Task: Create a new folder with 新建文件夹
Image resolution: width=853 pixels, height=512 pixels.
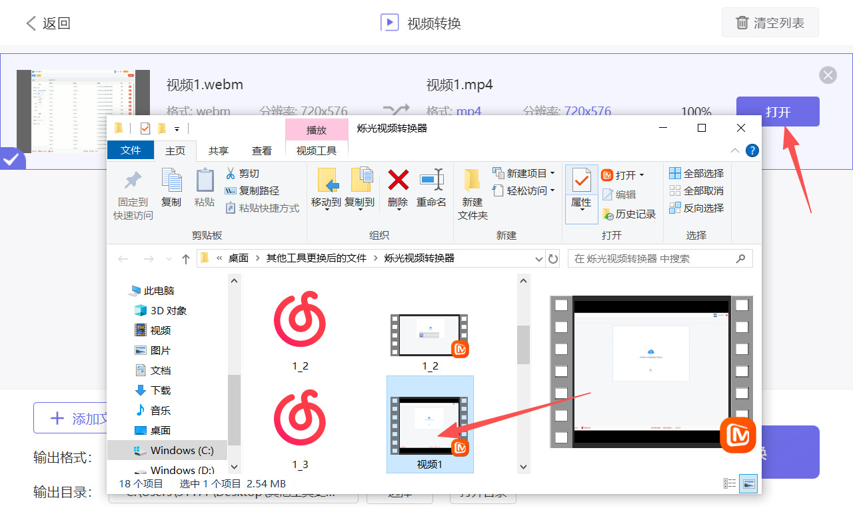Action: coord(472,194)
